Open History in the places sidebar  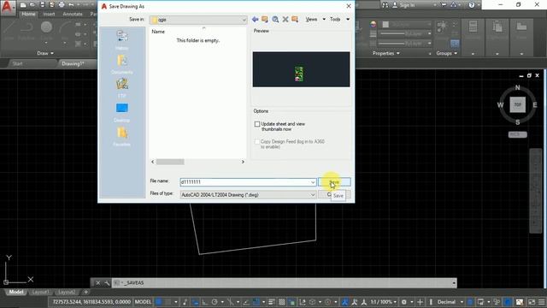click(121, 40)
